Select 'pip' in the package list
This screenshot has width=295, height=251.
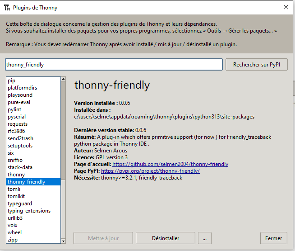click(33, 81)
